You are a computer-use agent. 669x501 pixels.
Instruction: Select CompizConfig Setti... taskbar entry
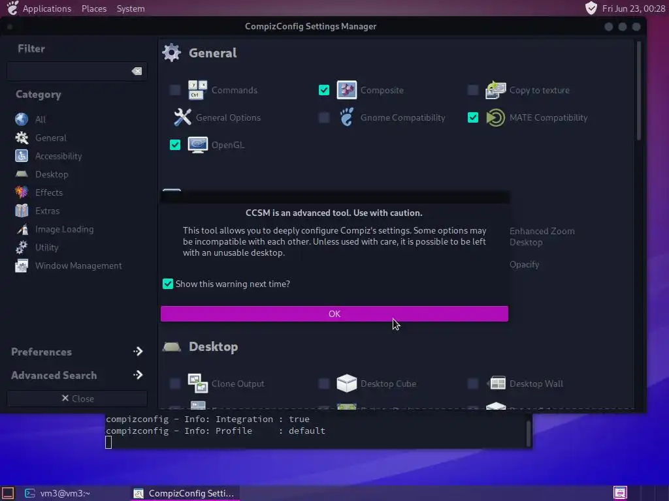184,493
